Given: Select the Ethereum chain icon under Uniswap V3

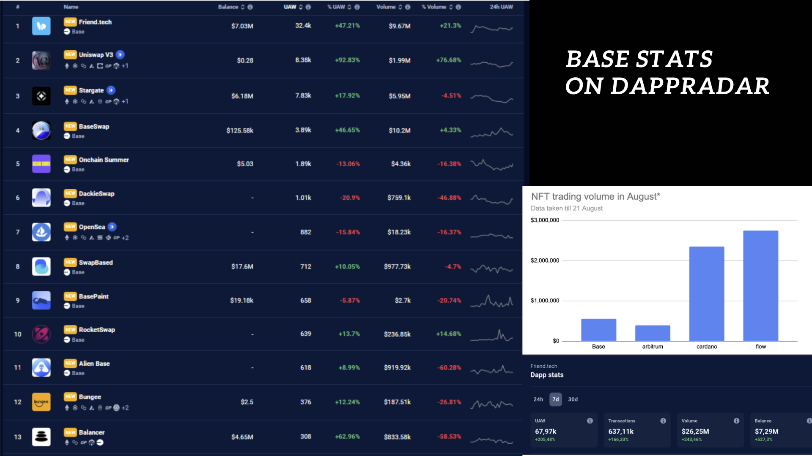Looking at the screenshot, I should pyautogui.click(x=67, y=66).
